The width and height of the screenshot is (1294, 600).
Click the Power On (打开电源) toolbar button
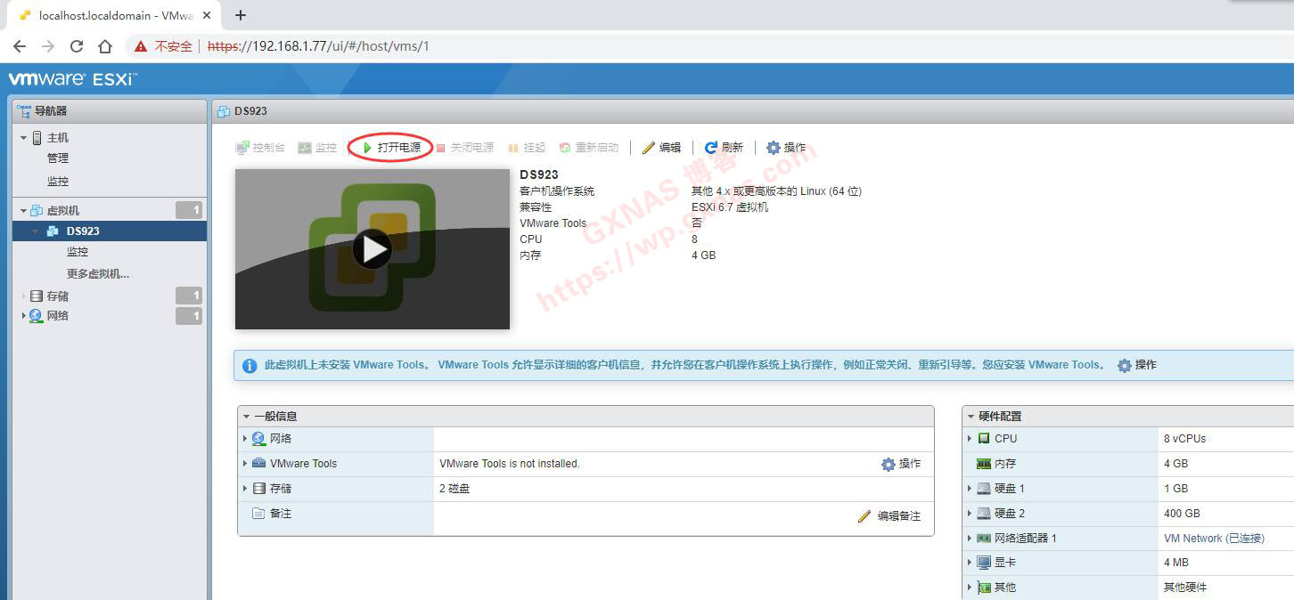tap(391, 148)
